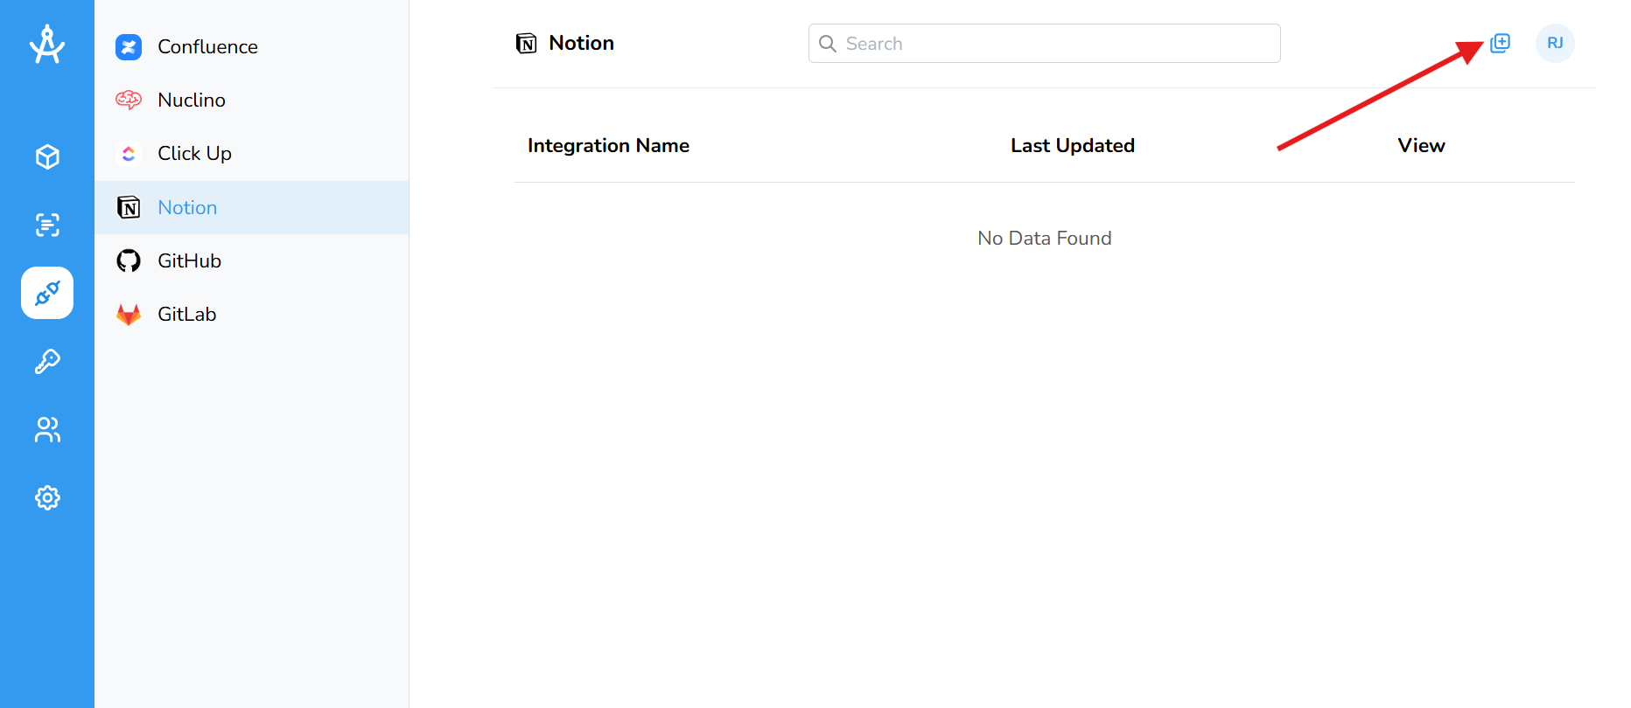Select Confluence integration
Viewport: 1631px width, 708px height.
(x=251, y=47)
